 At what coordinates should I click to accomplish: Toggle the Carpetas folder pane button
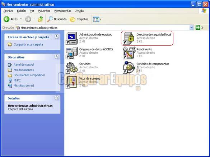(x=79, y=19)
